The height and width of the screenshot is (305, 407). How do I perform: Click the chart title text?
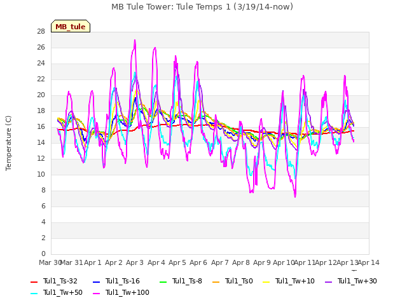coord(202,7)
